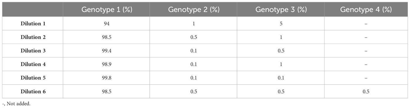Select the Dilution 4 row label
The width and height of the screenshot is (410, 108).
point(33,64)
